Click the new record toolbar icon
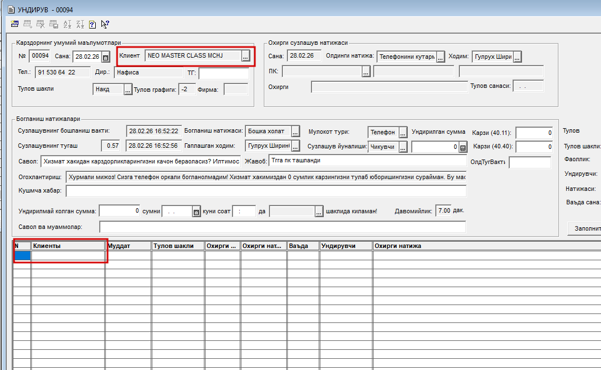Viewport: 601px width, 370px height. 15,24
